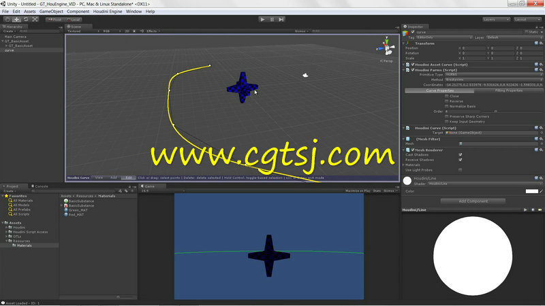545x306 pixels.
Task: Open the Component menu
Action: click(78, 12)
